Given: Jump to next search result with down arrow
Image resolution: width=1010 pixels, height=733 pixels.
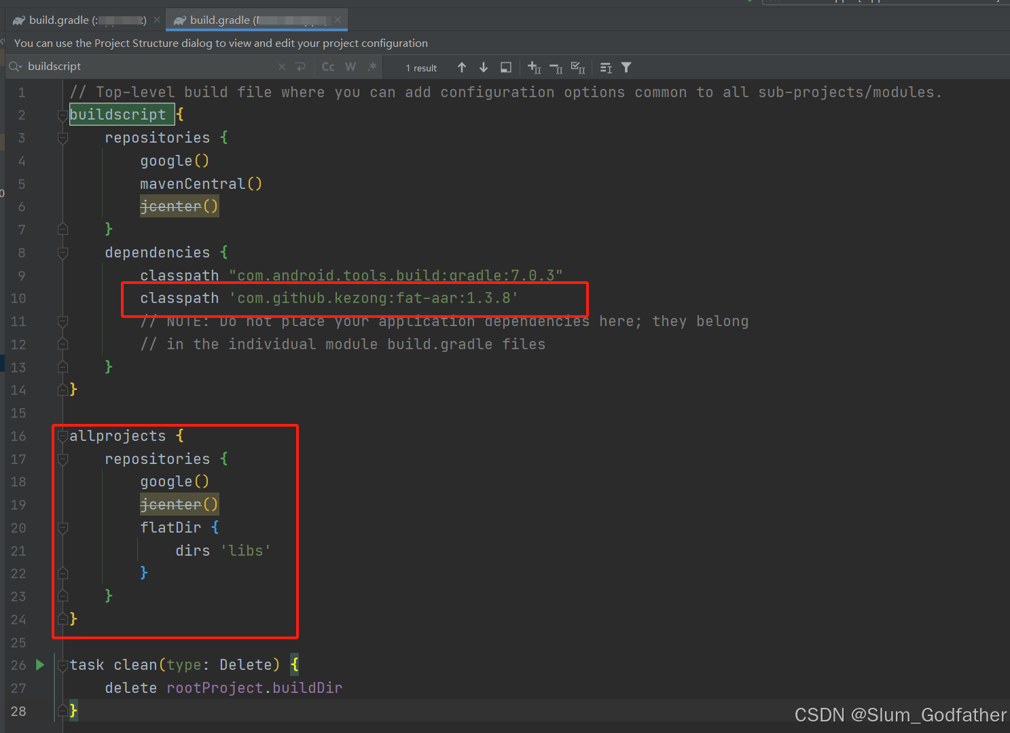Looking at the screenshot, I should pos(484,67).
